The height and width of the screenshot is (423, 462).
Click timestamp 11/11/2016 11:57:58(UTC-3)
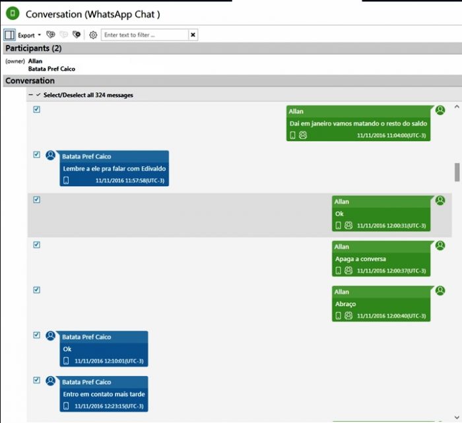[x=130, y=181]
